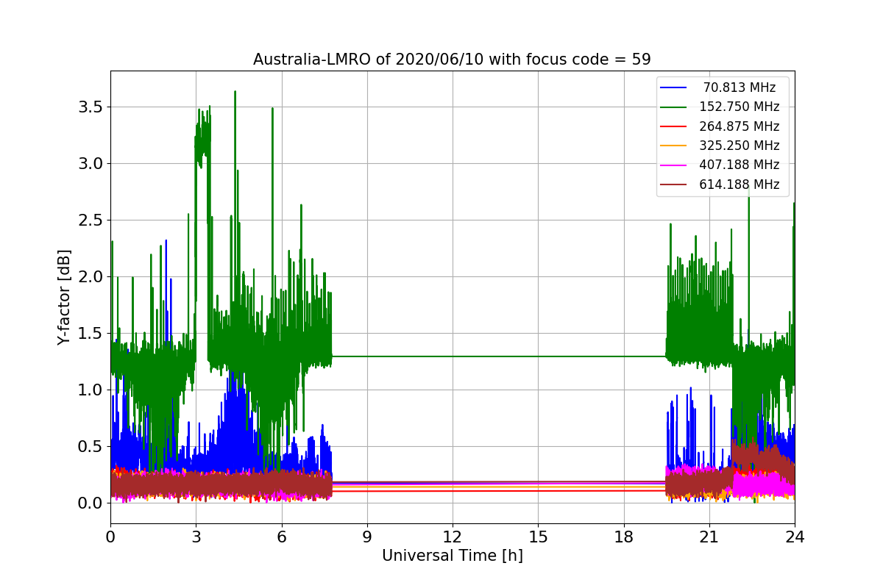Click the red legend line for 264.875 MHz
This screenshot has height=588, width=883.
673,126
